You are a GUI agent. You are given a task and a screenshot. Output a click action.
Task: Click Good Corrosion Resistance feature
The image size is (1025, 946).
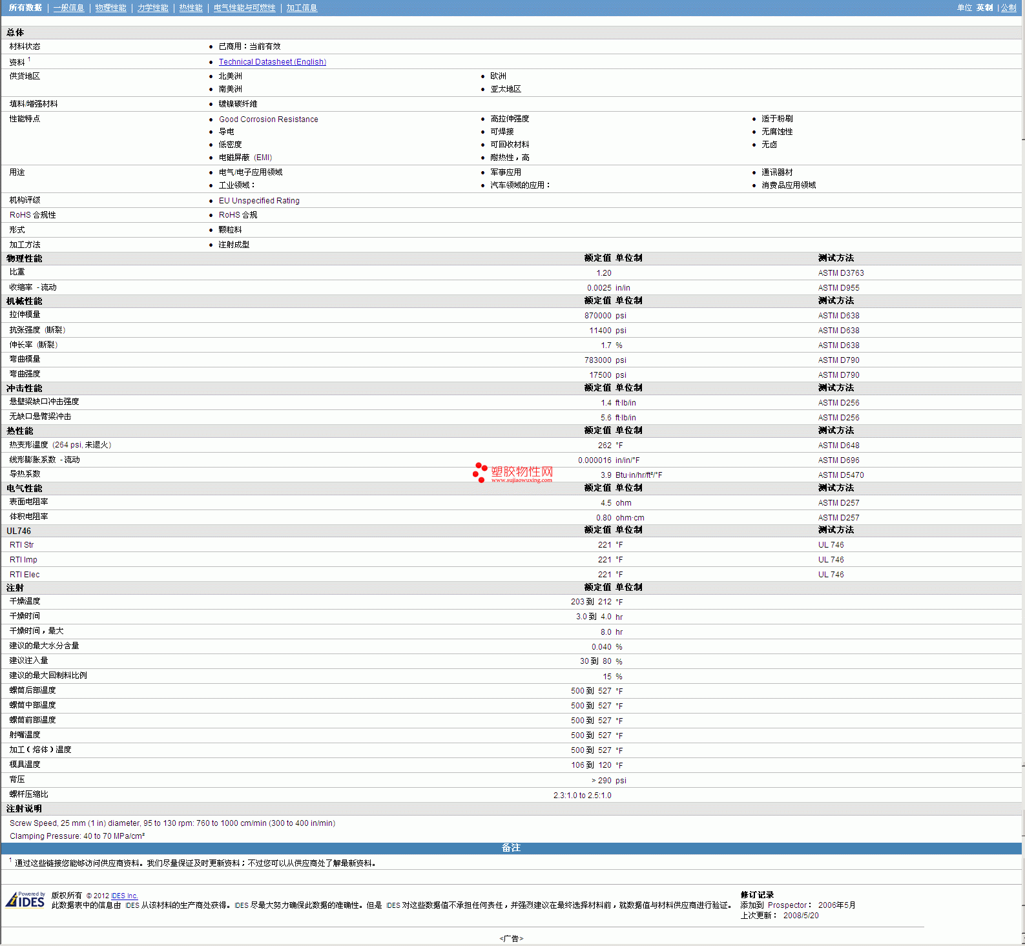click(268, 119)
